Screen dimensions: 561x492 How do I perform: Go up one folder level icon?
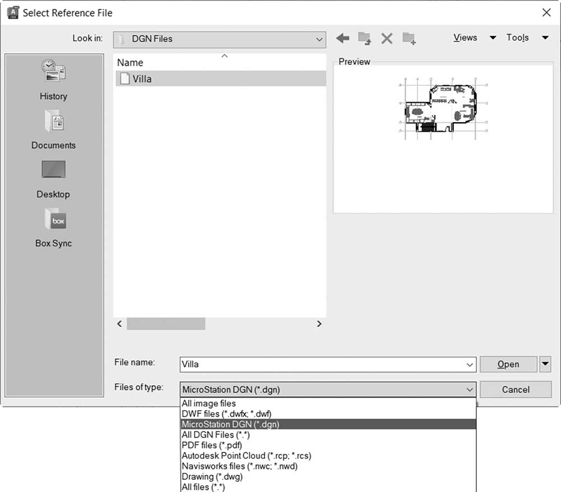coord(365,38)
